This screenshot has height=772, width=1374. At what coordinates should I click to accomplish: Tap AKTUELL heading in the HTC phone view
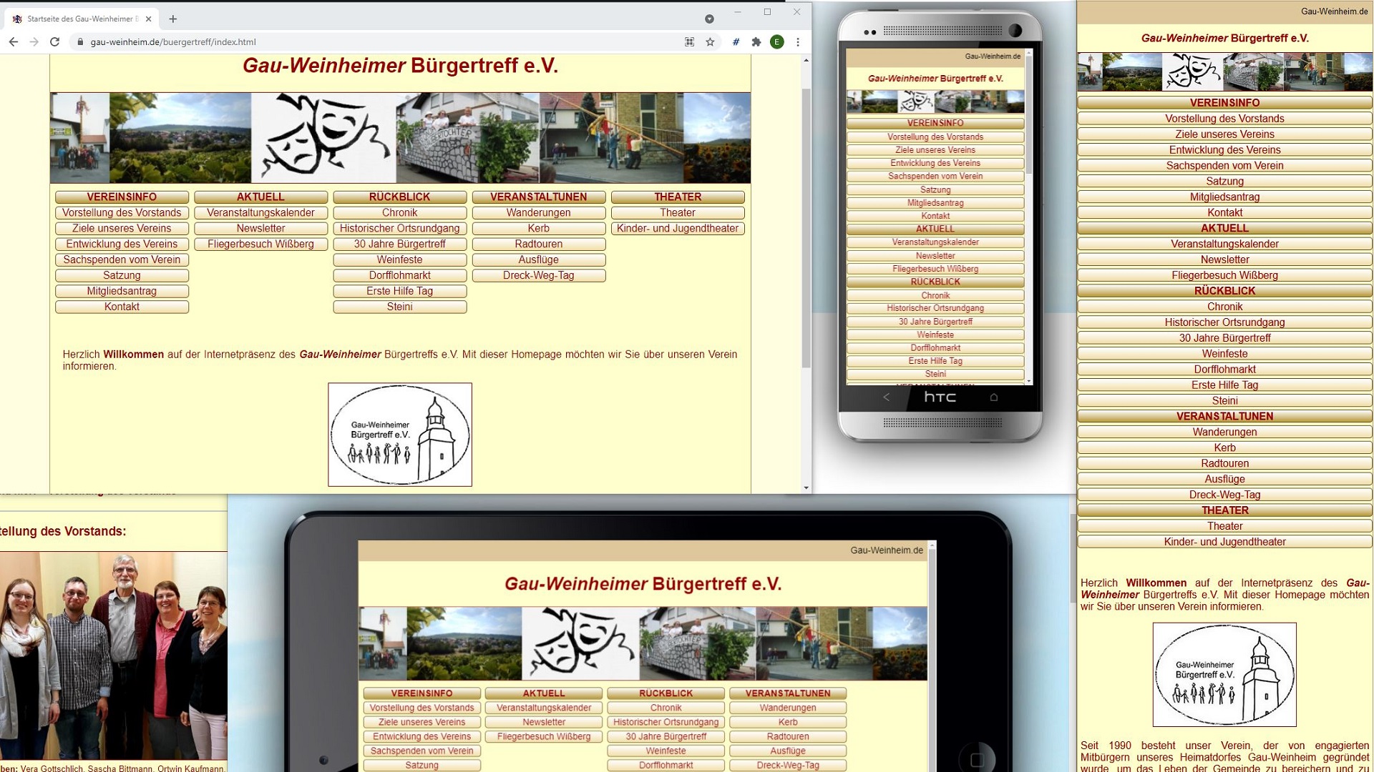coord(935,229)
